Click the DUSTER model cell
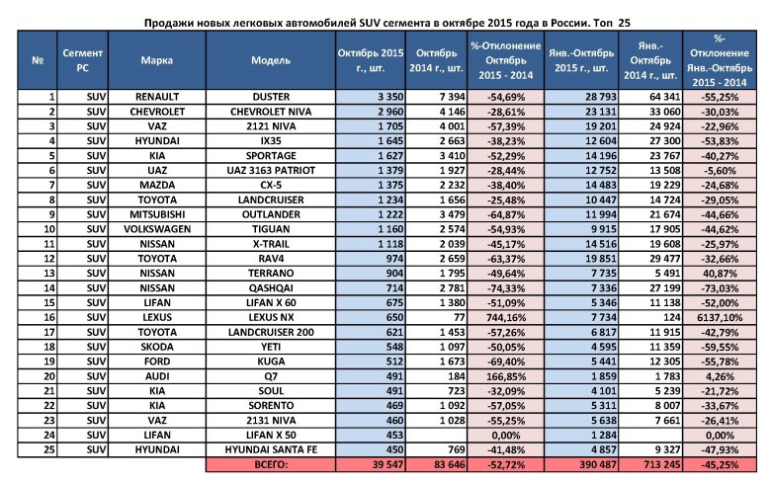This screenshot has width=771, height=483. 271,99
